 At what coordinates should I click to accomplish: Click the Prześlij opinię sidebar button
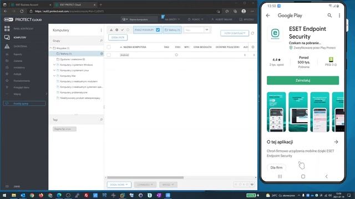24,103
